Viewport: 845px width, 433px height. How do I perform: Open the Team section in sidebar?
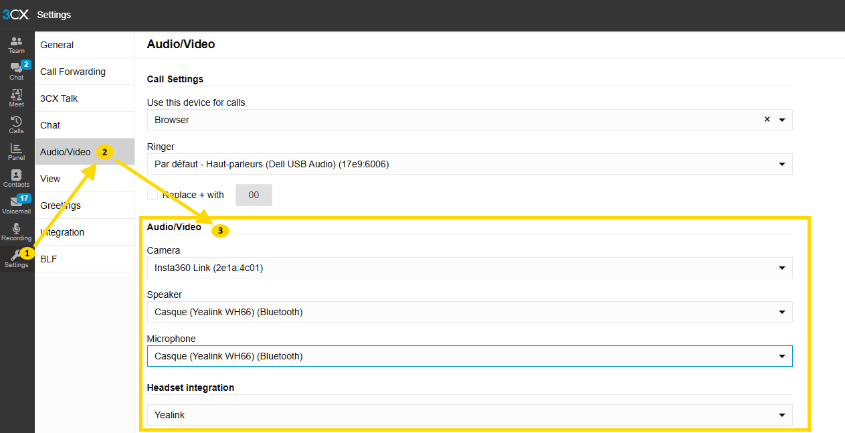click(x=17, y=45)
